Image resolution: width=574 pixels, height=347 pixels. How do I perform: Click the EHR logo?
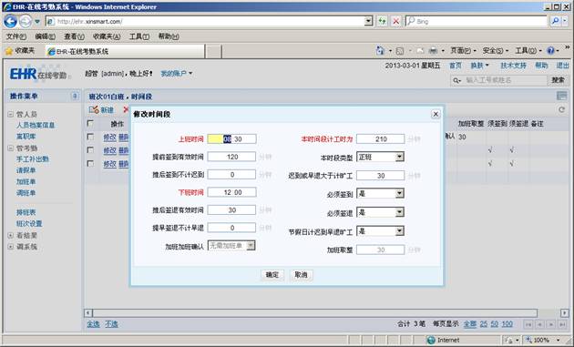coord(38,74)
